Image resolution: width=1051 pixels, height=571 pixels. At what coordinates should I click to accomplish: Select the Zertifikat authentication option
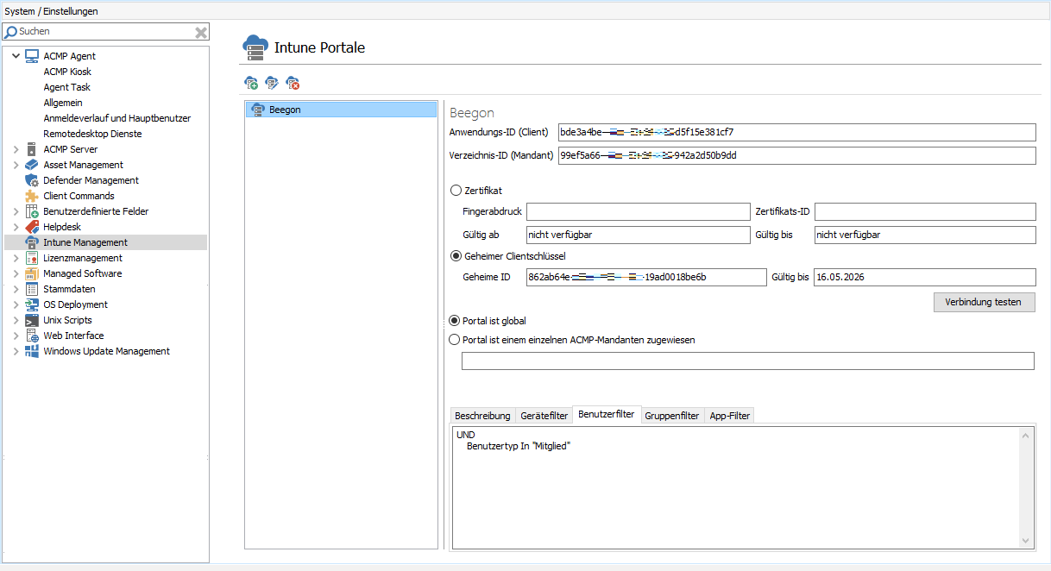456,191
